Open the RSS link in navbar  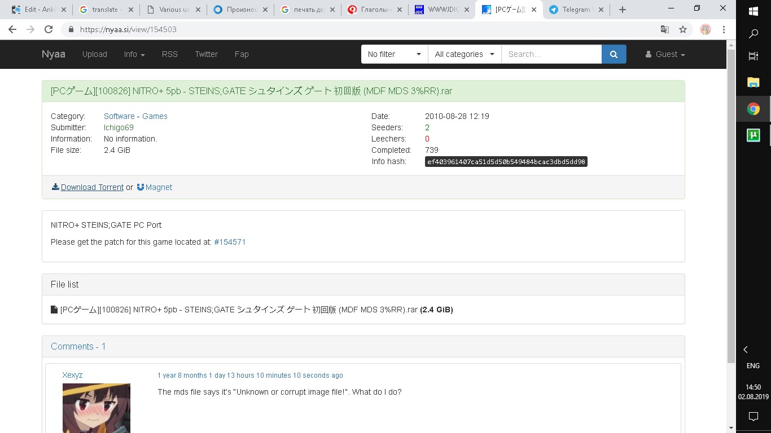point(170,54)
